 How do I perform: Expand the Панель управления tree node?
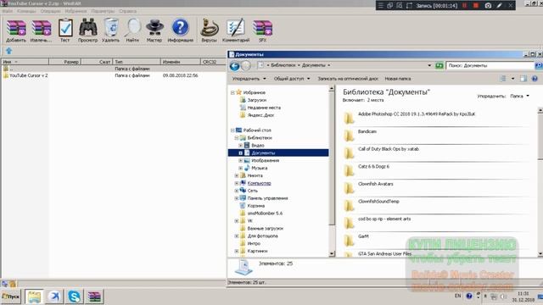coord(237,198)
